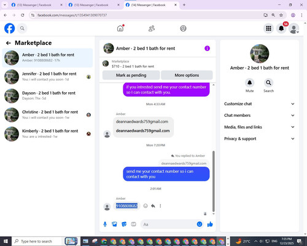Screen dimensions: 307x246
Task: Expand Media, files and links section
Action: tap(259, 127)
